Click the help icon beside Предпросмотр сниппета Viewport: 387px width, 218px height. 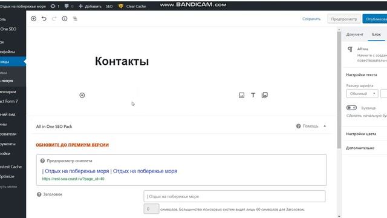pos(42,160)
